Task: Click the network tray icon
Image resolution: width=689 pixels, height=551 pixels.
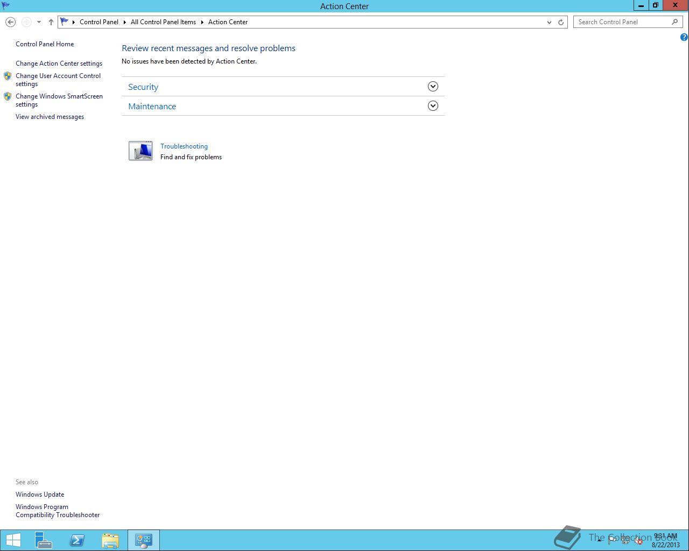Action: pyautogui.click(x=625, y=540)
